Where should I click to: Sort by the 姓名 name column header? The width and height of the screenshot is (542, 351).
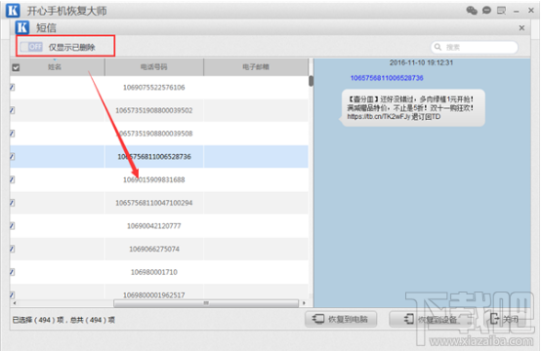click(x=55, y=67)
